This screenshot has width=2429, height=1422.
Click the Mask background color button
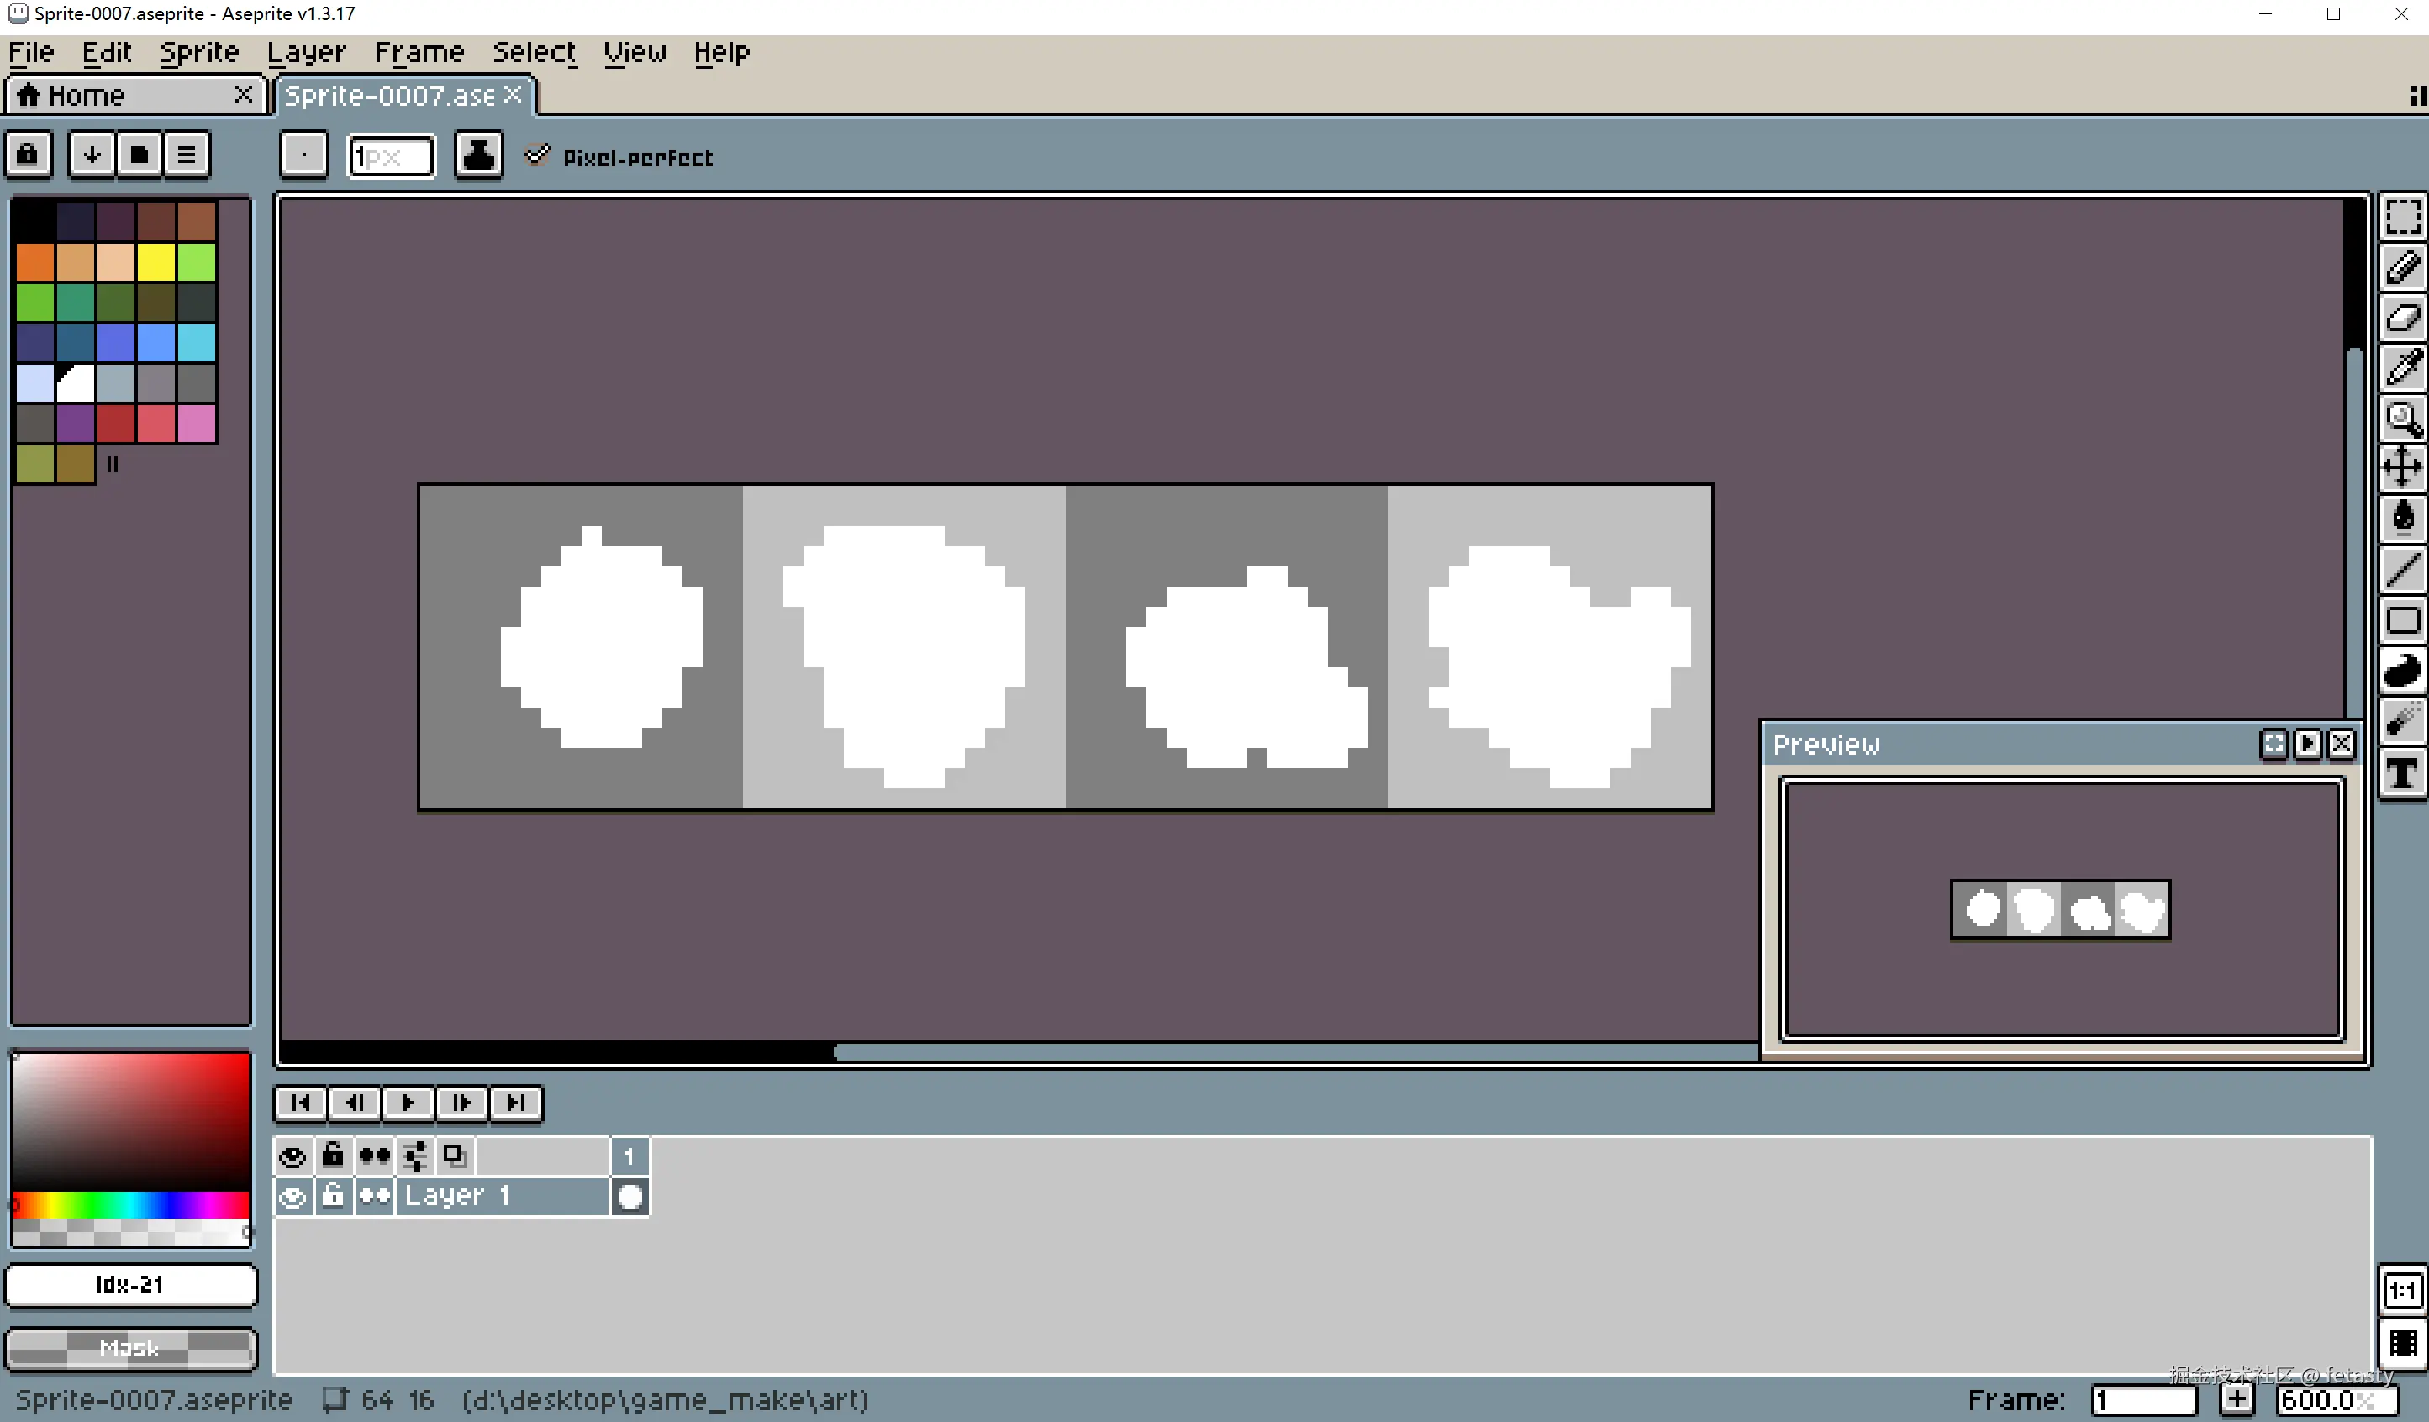tap(130, 1348)
